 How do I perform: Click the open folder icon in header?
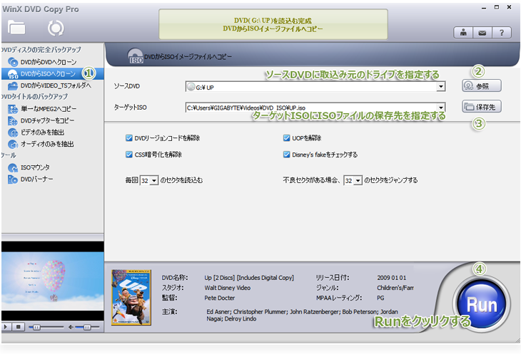pyautogui.click(x=16, y=28)
